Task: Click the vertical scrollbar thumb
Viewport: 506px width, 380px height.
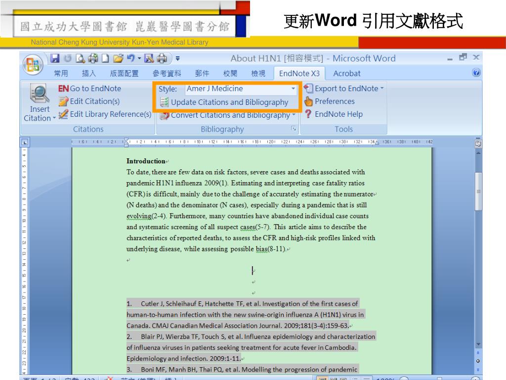Action: [x=478, y=191]
